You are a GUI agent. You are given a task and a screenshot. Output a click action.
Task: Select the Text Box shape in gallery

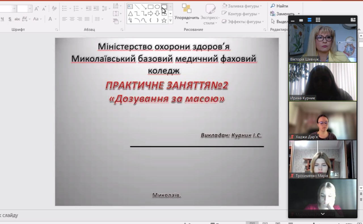pos(130,7)
